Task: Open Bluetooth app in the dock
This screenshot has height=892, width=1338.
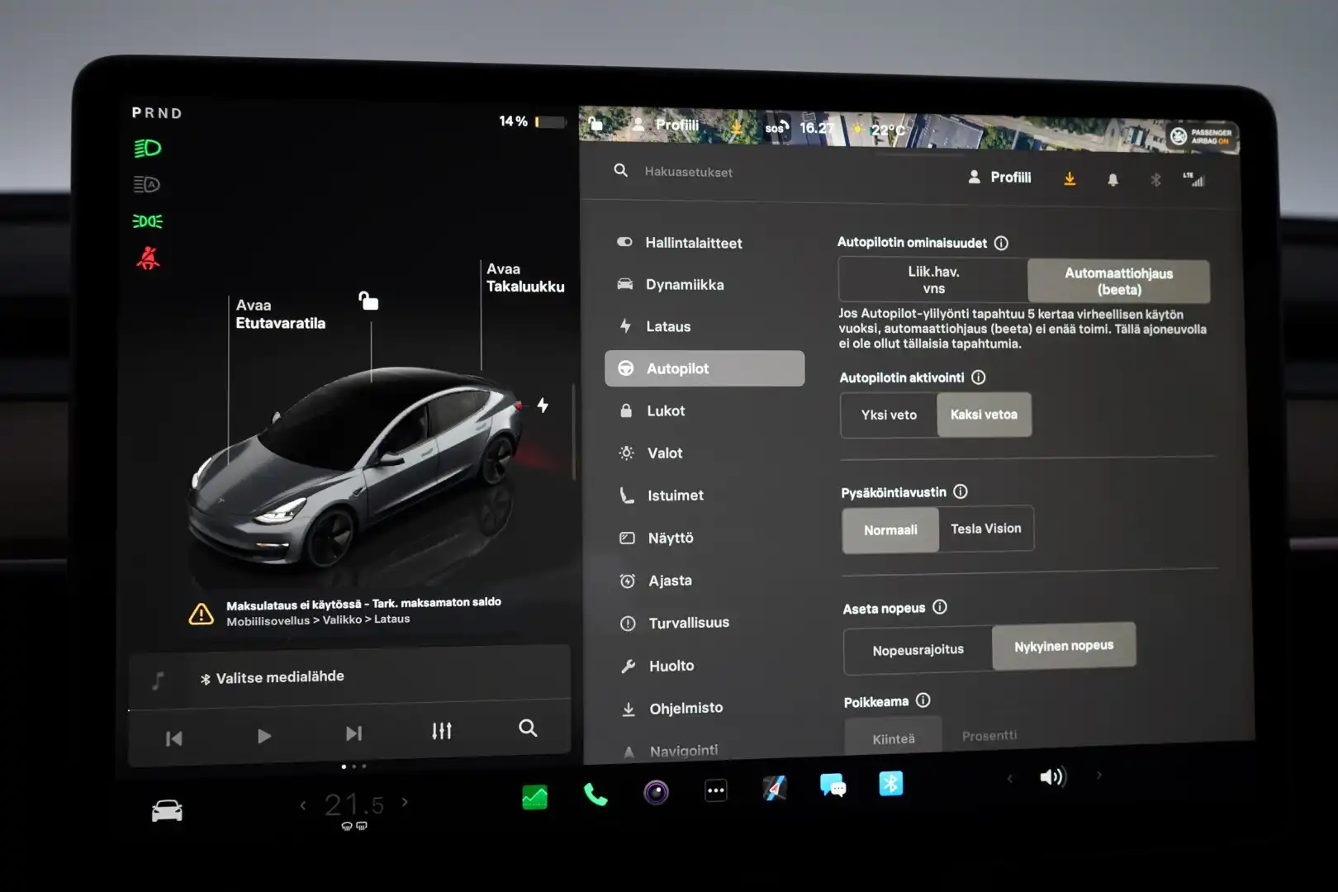Action: [x=890, y=783]
